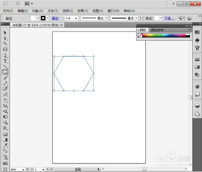Viewport: 202px width, 172px height.
Task: Open the artboard number dropdown
Action: click(44, 170)
